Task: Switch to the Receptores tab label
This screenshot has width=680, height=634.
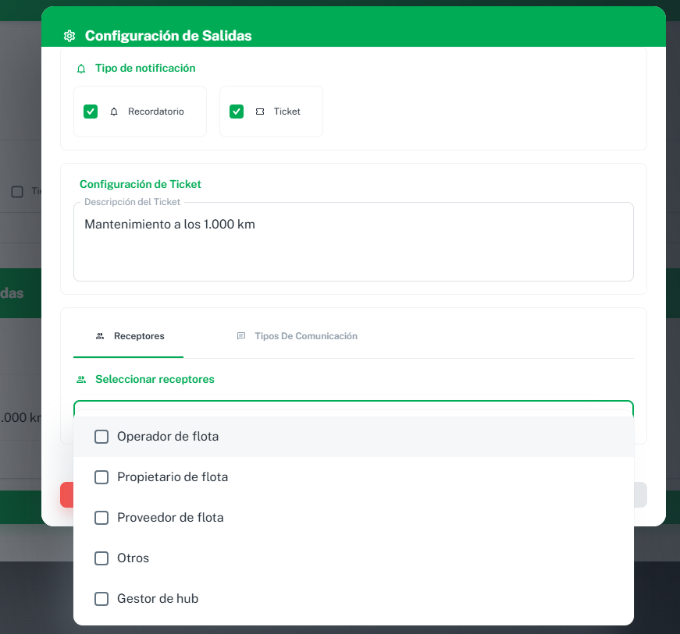Action: tap(139, 336)
